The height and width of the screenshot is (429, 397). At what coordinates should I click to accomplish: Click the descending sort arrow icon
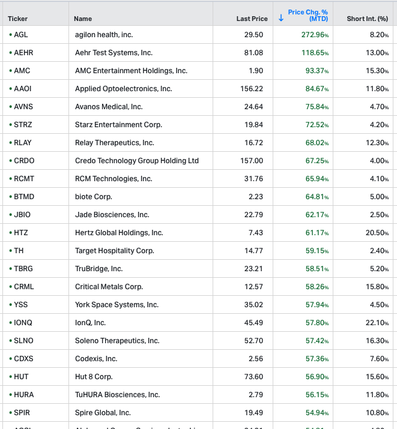pos(281,19)
